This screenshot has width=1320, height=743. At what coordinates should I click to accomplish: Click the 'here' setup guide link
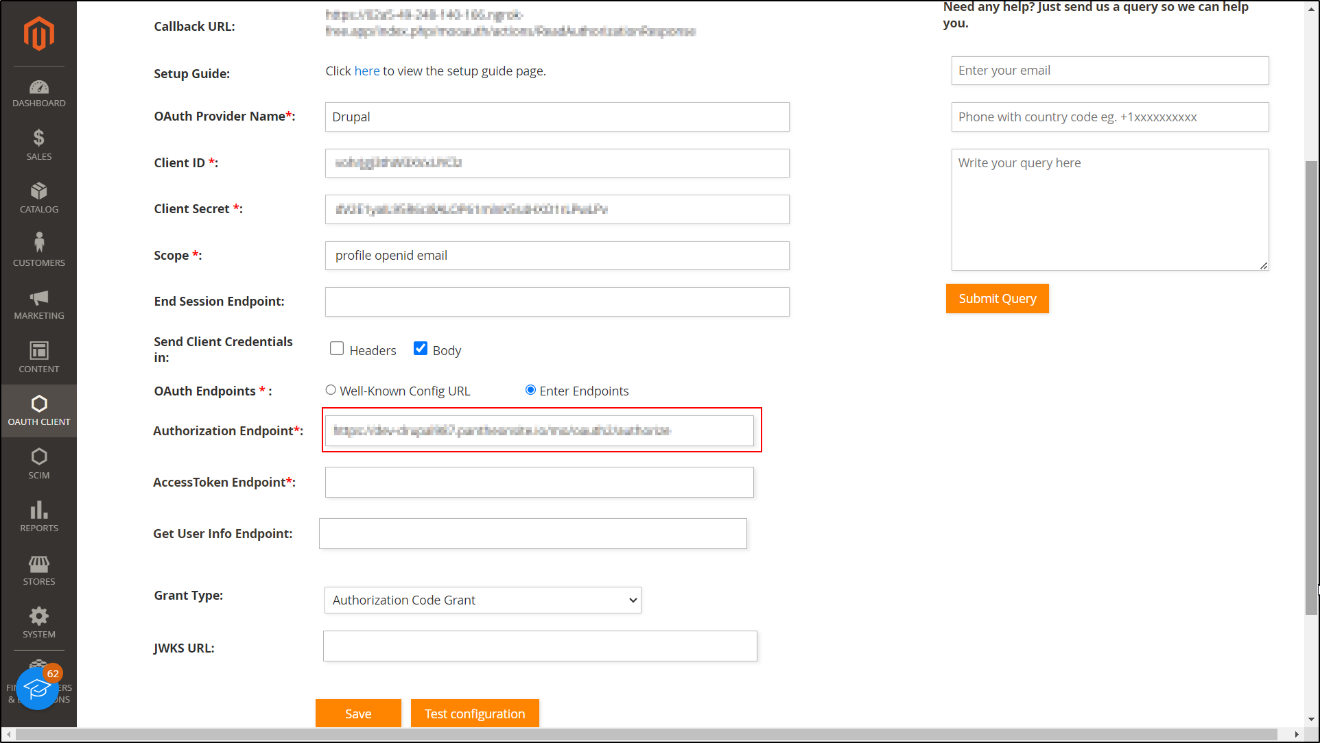(366, 71)
